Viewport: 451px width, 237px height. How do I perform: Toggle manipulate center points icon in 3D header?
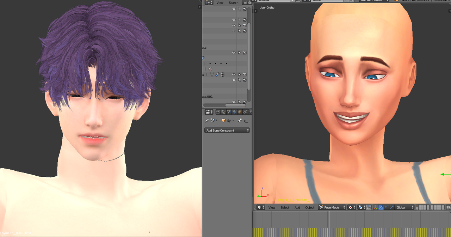pyautogui.click(x=369, y=207)
